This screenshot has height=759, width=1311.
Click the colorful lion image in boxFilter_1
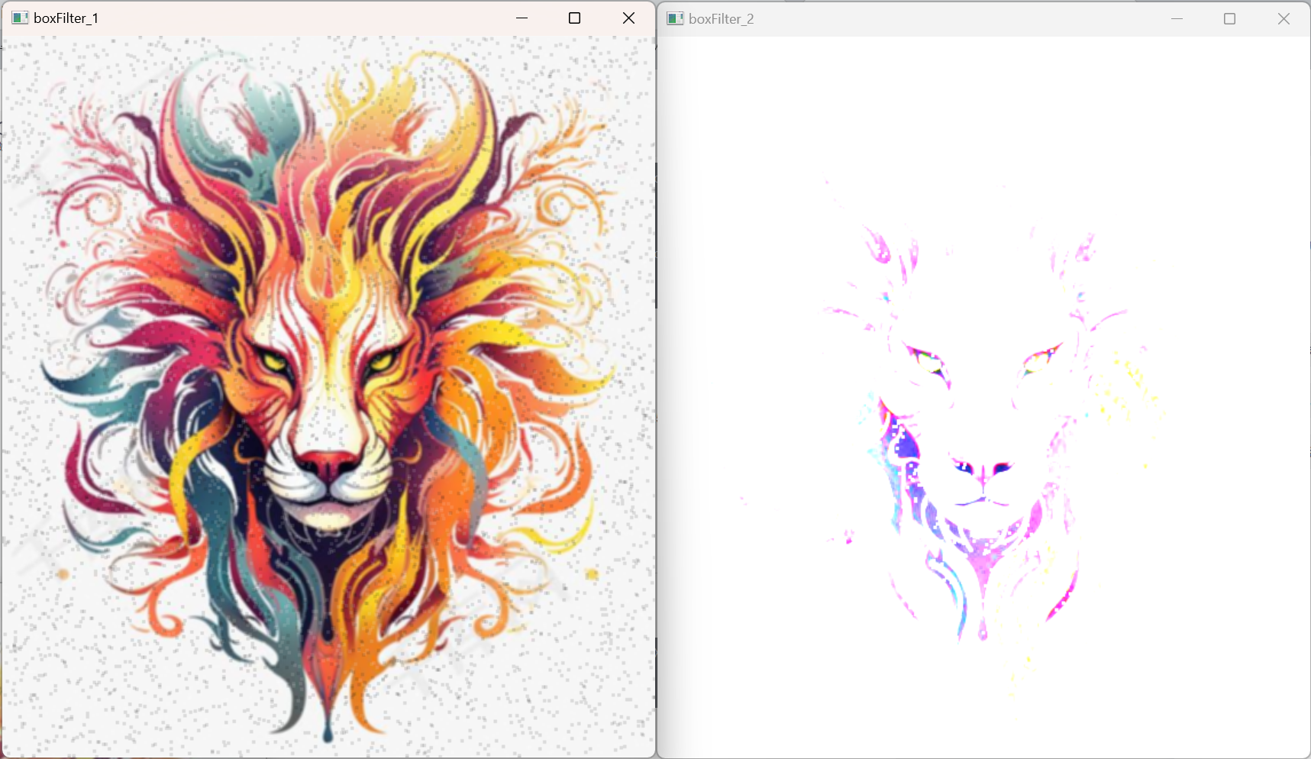pos(328,396)
